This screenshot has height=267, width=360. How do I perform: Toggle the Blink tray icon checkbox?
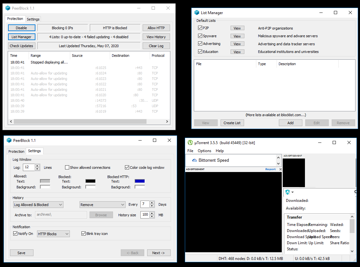point(84,234)
